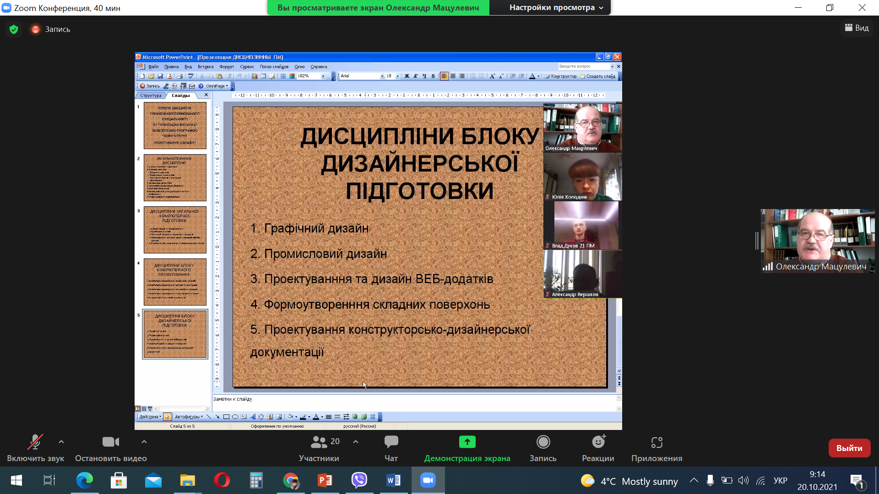Screen dimensions: 879x494
Task: Click the УКР keyboard language indicator
Action: point(780,481)
